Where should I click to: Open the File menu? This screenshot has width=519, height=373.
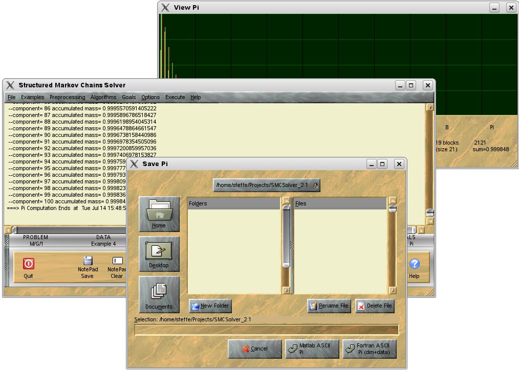[x=11, y=97]
